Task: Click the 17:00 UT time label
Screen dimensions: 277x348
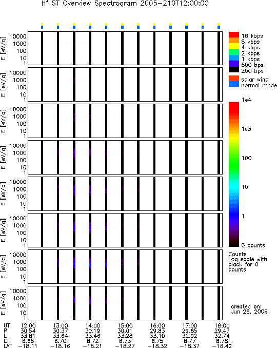Action: [x=190, y=325]
